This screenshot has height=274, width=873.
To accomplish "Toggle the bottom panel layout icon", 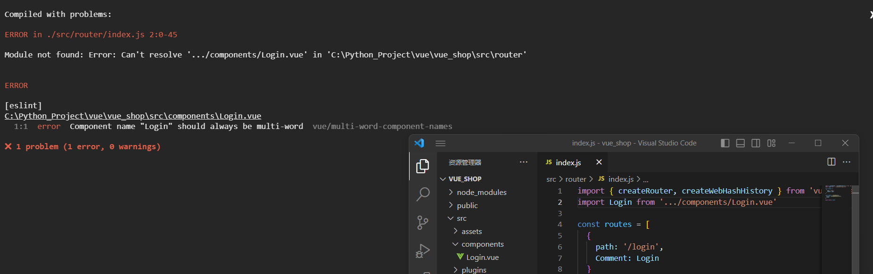I will click(x=741, y=143).
